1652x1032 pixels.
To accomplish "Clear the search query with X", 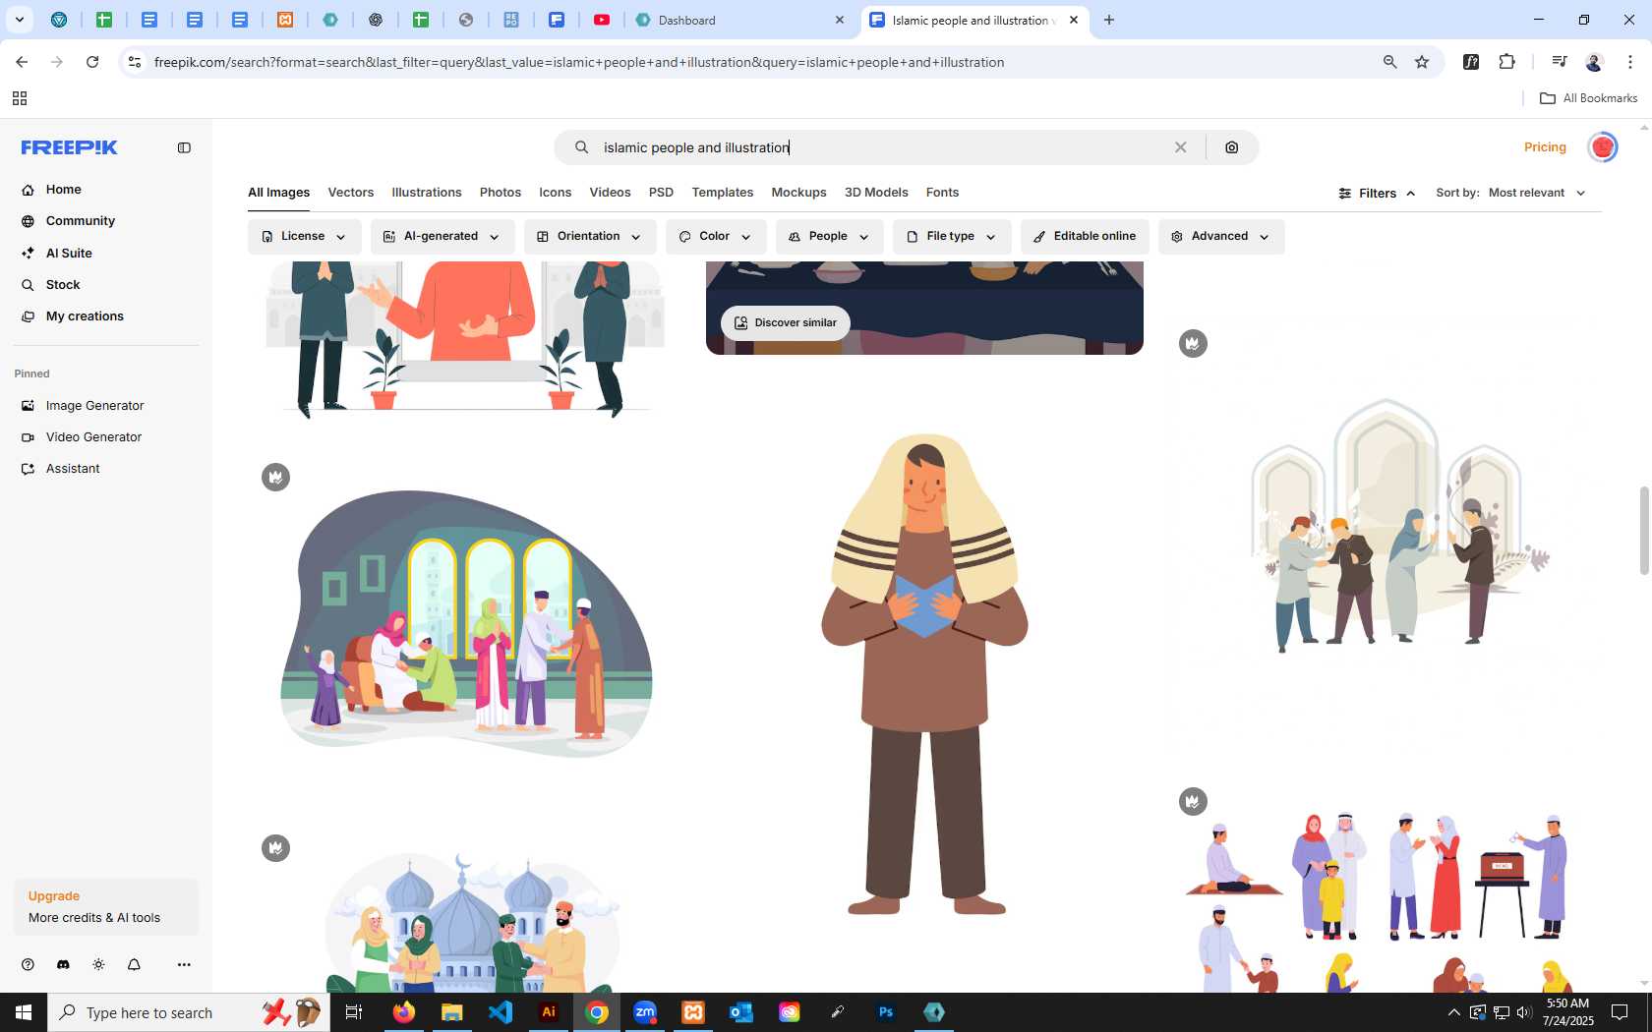I will 1180,147.
